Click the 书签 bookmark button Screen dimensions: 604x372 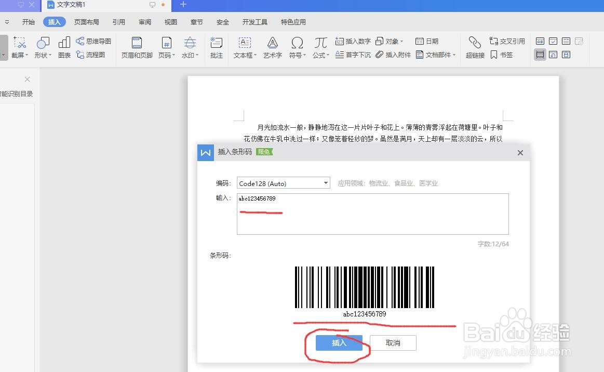point(501,55)
